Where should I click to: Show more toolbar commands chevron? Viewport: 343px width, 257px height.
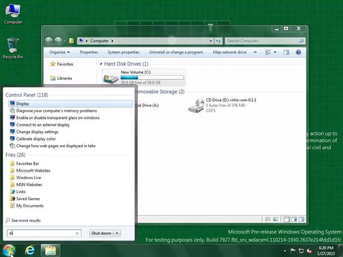(x=255, y=52)
